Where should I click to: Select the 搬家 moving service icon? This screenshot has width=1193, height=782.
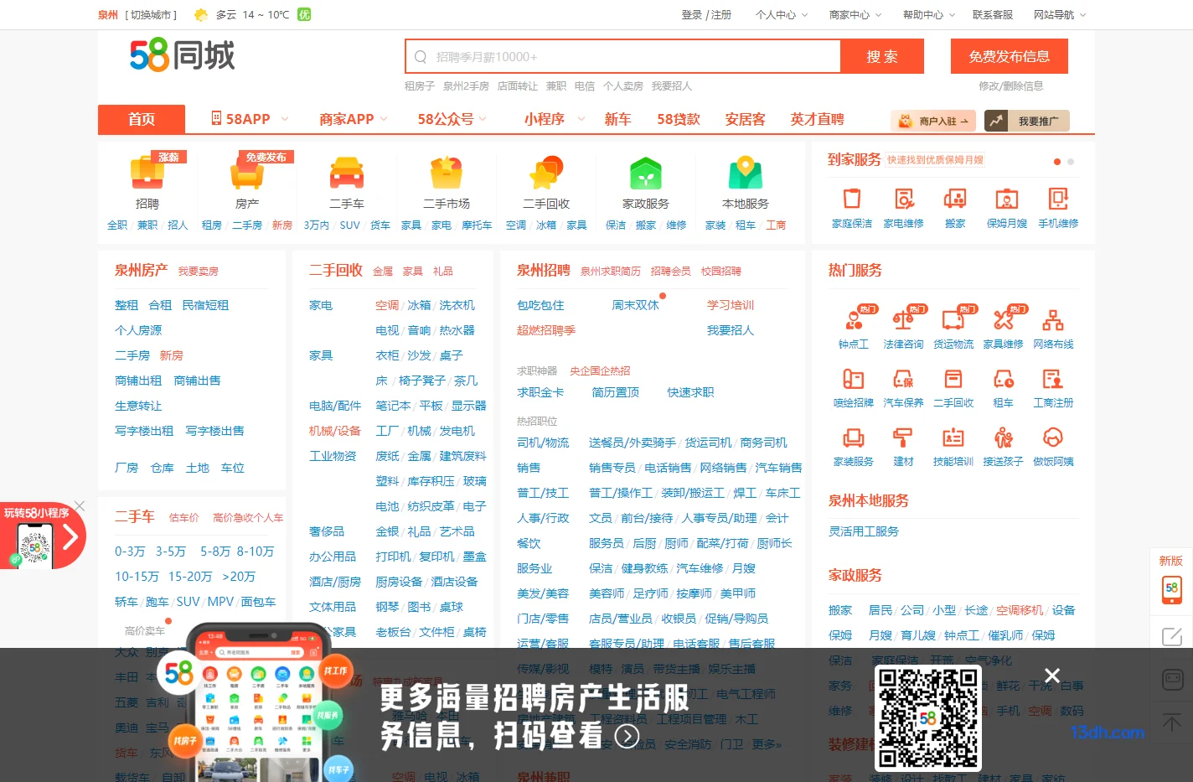[x=955, y=199]
